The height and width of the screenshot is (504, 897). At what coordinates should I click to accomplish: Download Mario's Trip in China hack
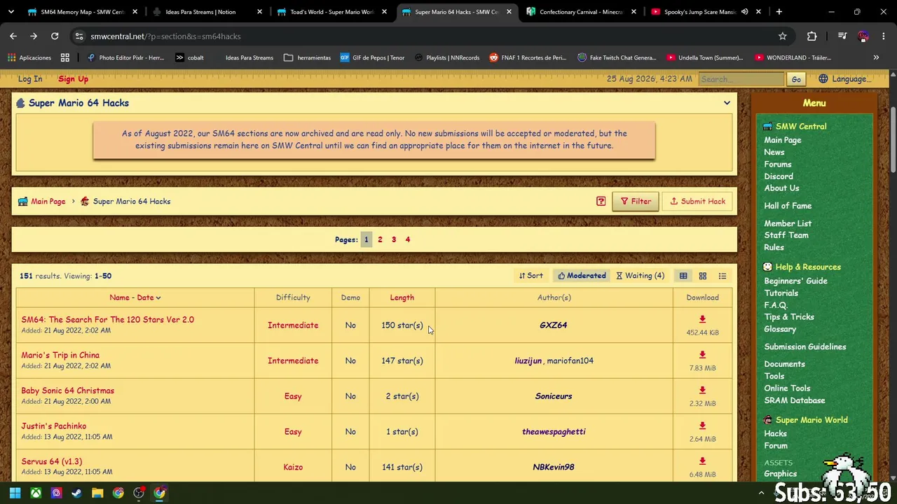(702, 355)
